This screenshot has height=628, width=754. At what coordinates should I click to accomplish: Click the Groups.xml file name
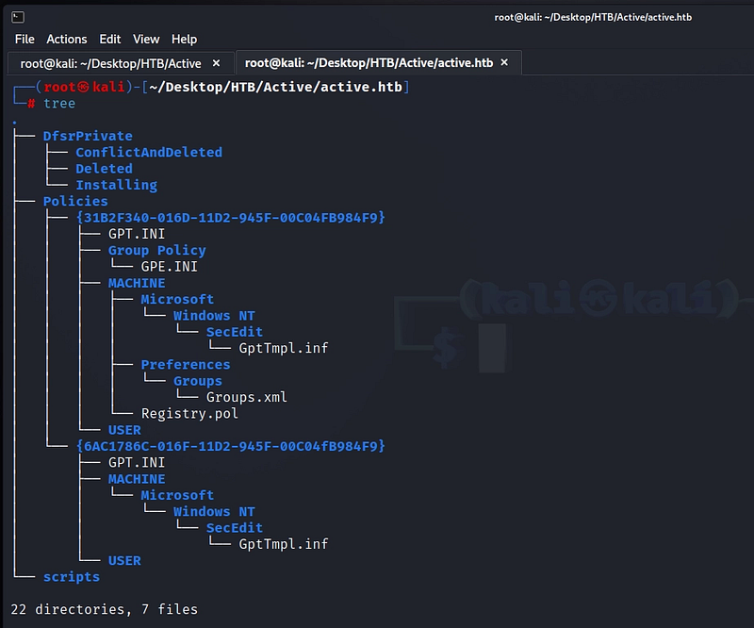[x=247, y=398]
